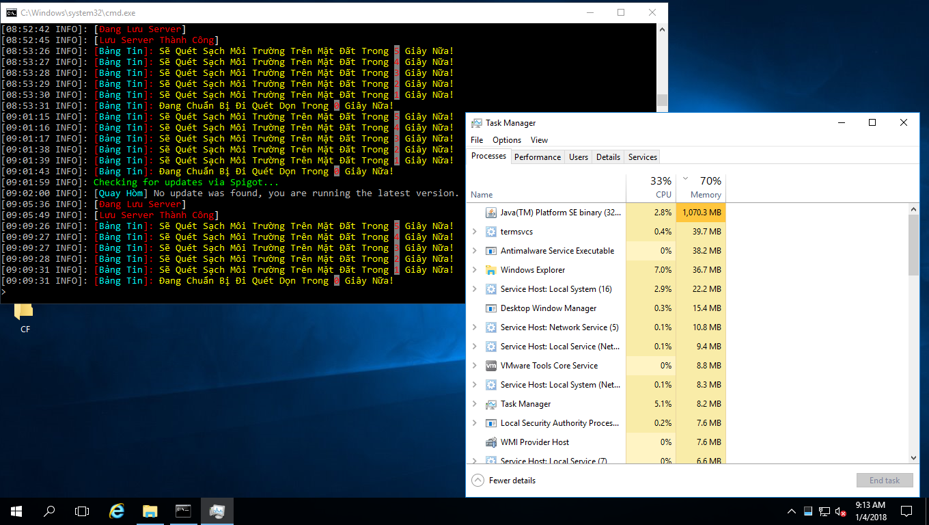This screenshot has height=525, width=929.
Task: Open File Explorer from the taskbar
Action: [150, 511]
